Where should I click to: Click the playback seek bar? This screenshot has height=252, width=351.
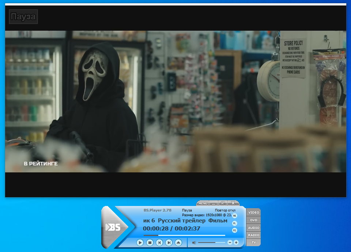[x=184, y=235]
